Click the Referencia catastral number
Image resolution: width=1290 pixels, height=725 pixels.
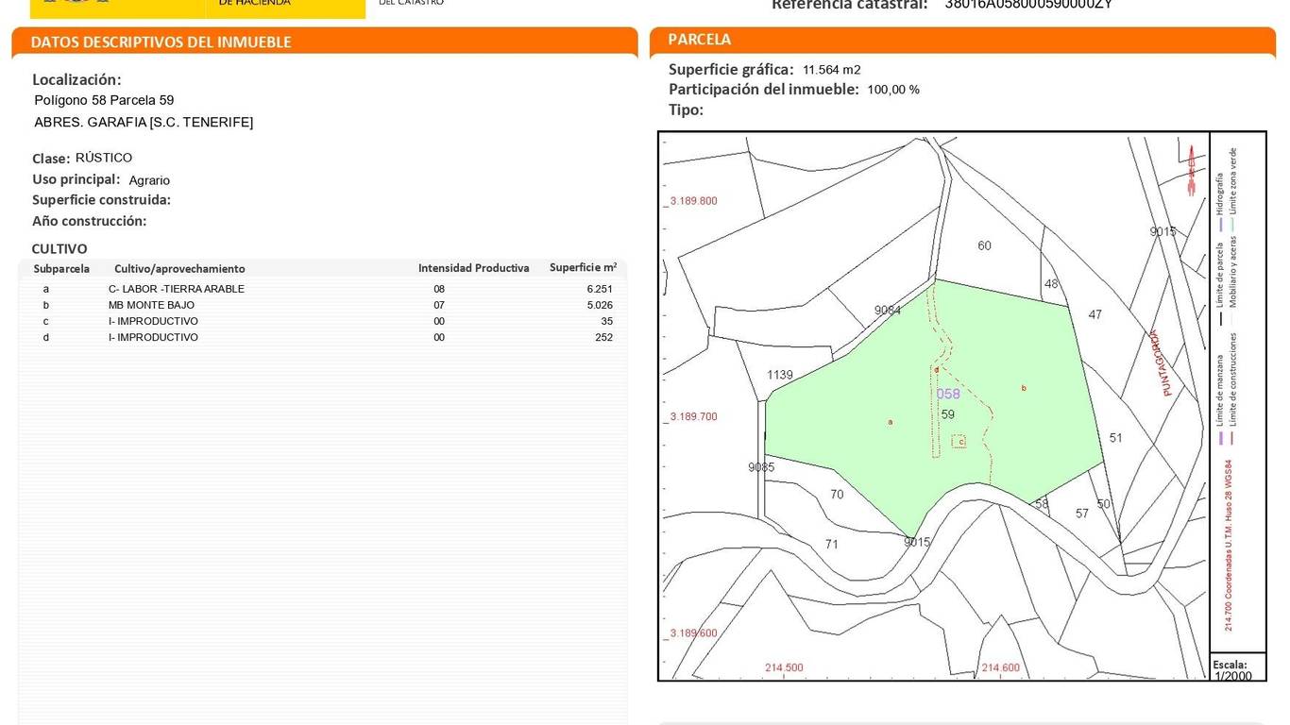(x=1027, y=5)
